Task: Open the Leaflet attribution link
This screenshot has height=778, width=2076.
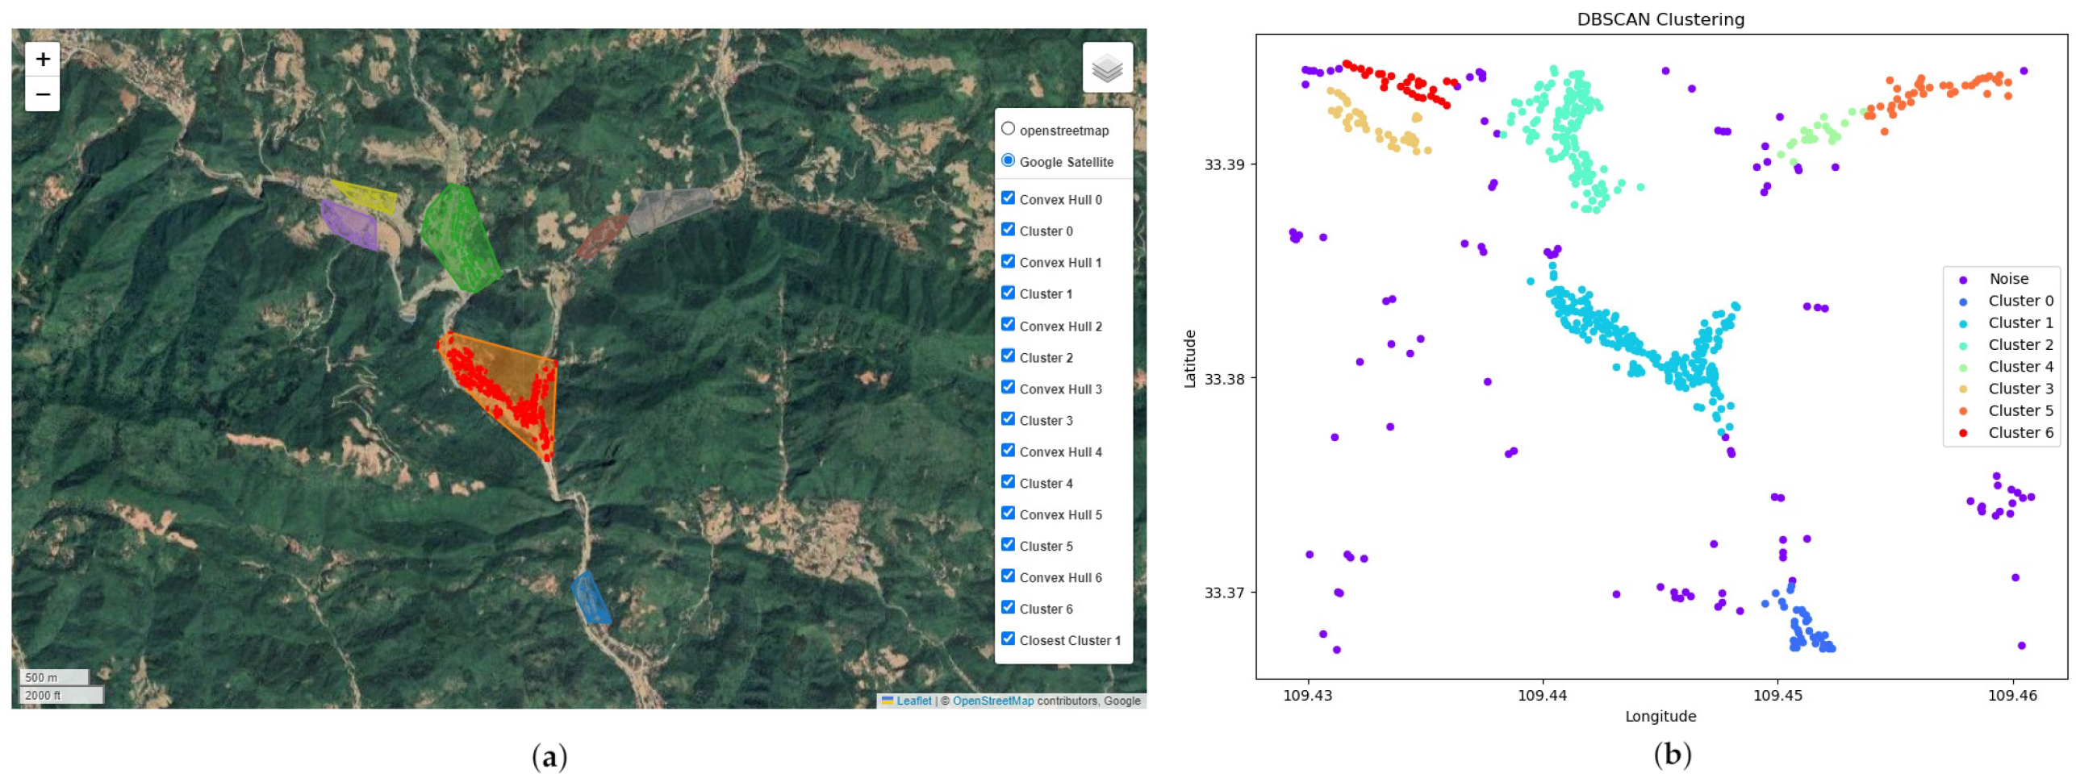Action: pyautogui.click(x=913, y=701)
